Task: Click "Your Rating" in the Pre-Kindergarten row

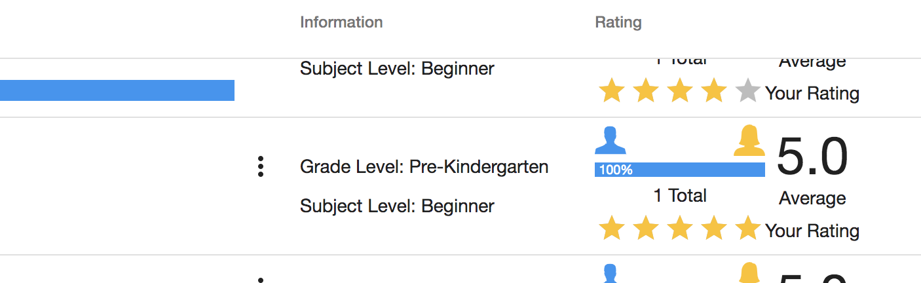Action: [x=812, y=231]
